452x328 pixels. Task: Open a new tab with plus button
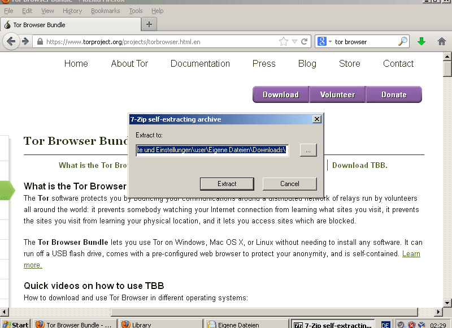(x=149, y=24)
